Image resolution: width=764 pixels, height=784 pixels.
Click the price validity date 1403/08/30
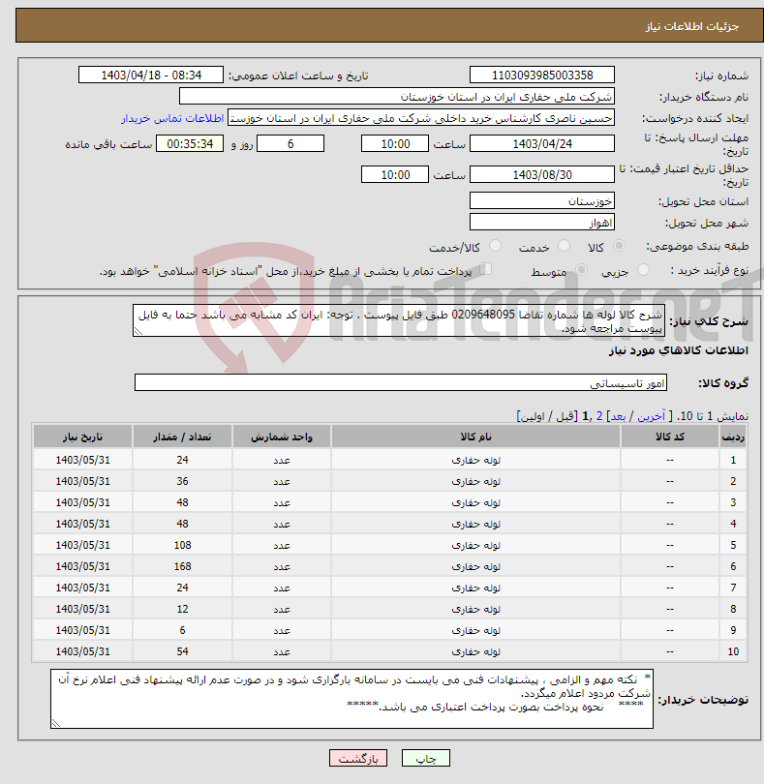tap(542, 174)
